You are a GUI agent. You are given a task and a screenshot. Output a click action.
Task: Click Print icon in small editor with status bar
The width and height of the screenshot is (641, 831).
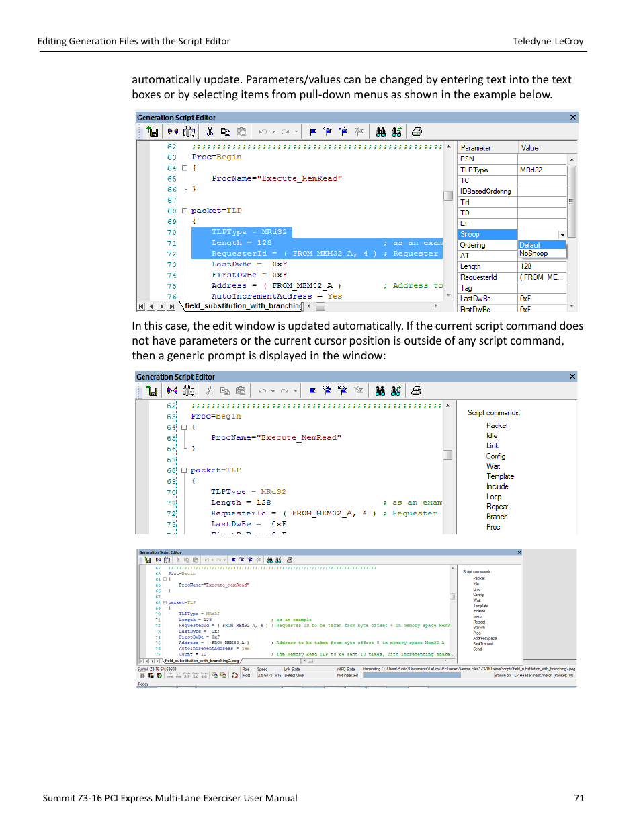coord(290,560)
